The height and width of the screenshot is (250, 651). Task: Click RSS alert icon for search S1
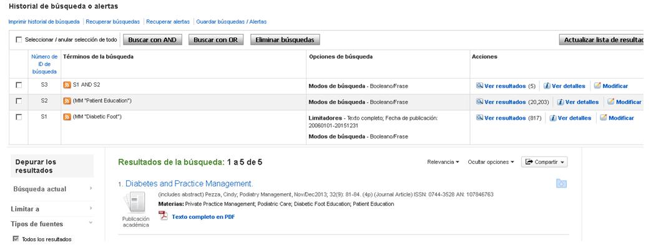point(67,117)
